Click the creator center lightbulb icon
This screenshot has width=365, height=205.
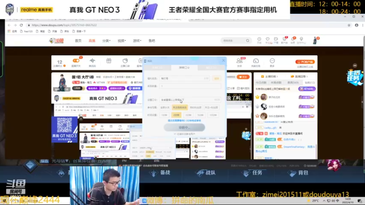pos(301,39)
